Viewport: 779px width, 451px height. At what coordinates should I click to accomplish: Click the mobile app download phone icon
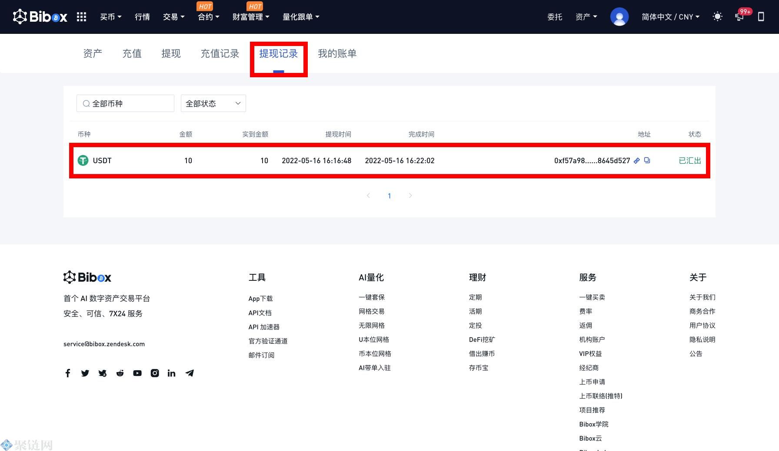coord(761,16)
